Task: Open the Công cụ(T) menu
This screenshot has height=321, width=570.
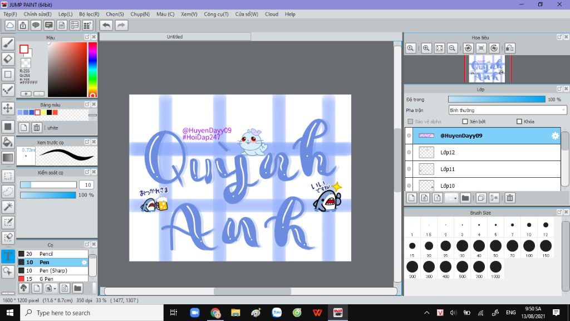Action: [x=216, y=14]
